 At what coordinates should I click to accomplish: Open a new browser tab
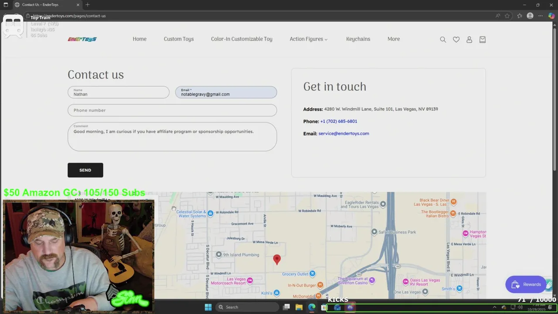click(x=88, y=5)
